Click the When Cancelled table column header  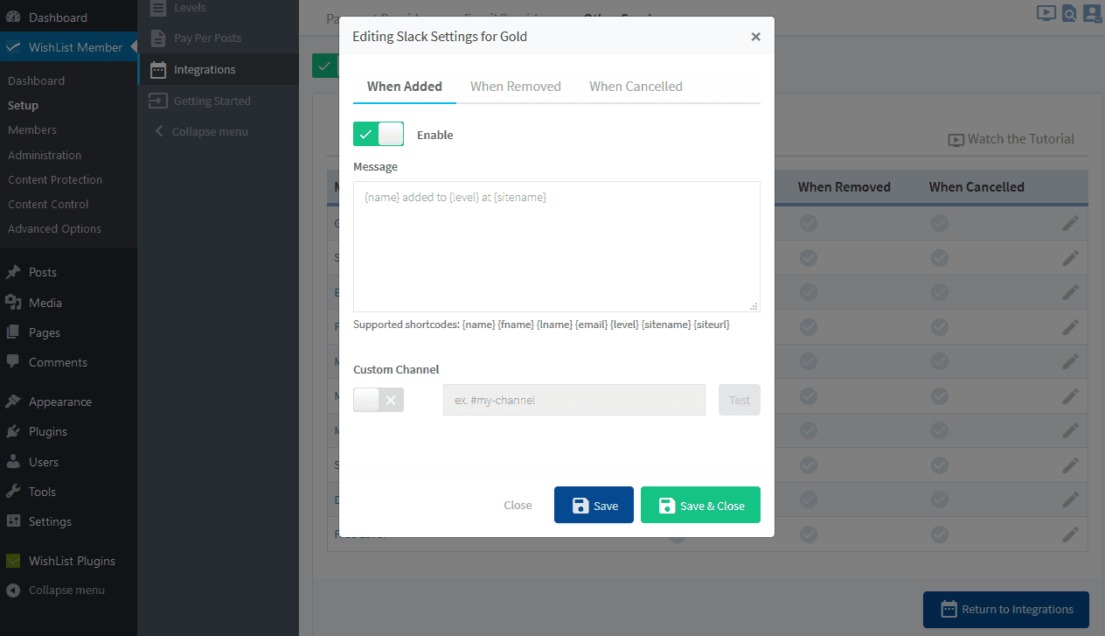point(976,187)
